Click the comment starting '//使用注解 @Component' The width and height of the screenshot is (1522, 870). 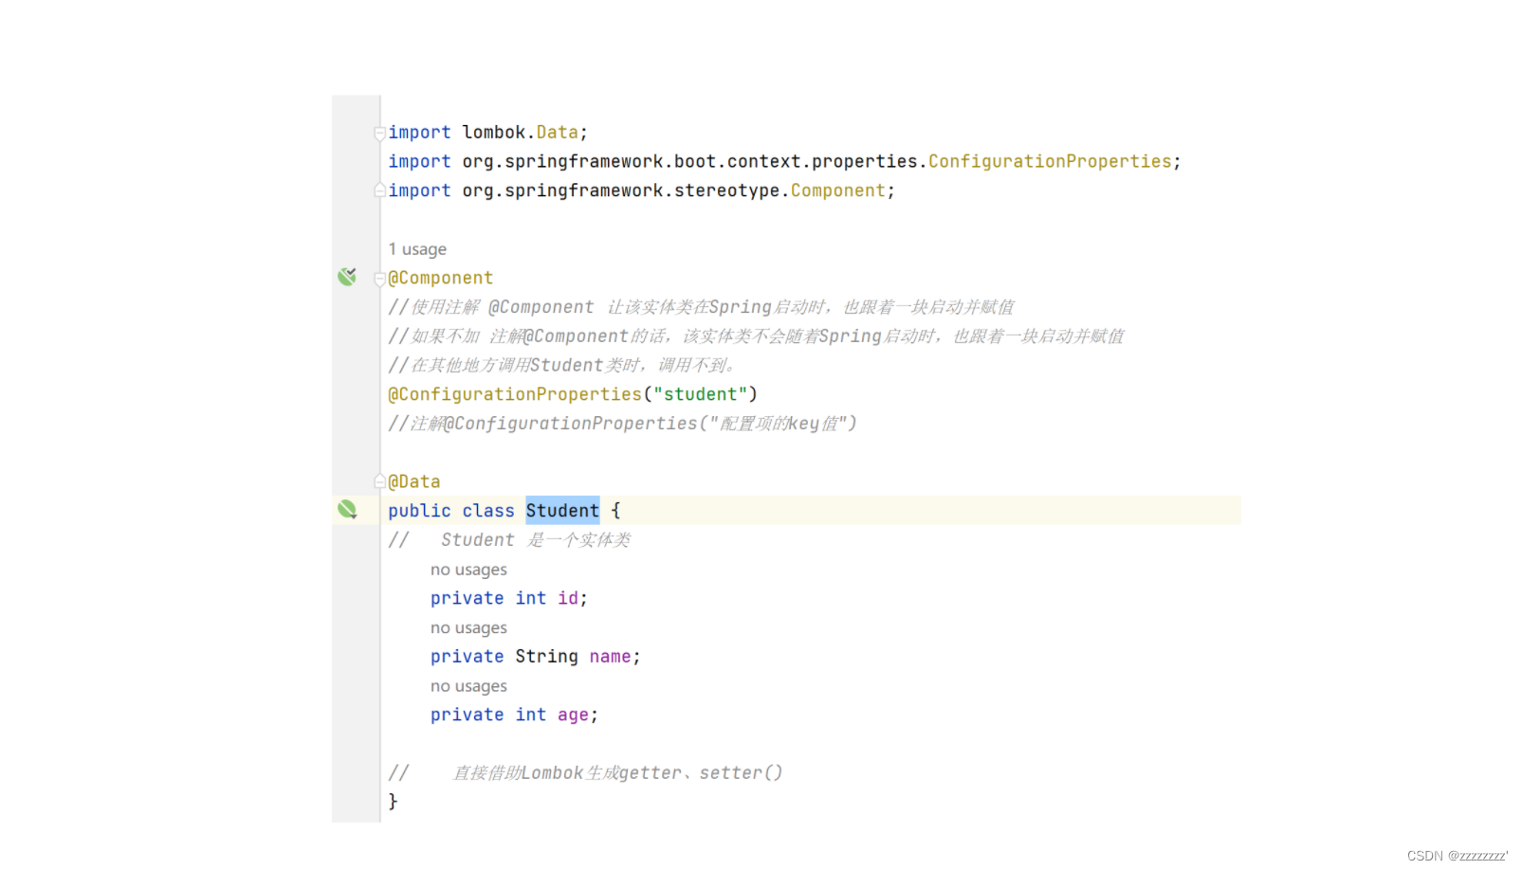(701, 307)
